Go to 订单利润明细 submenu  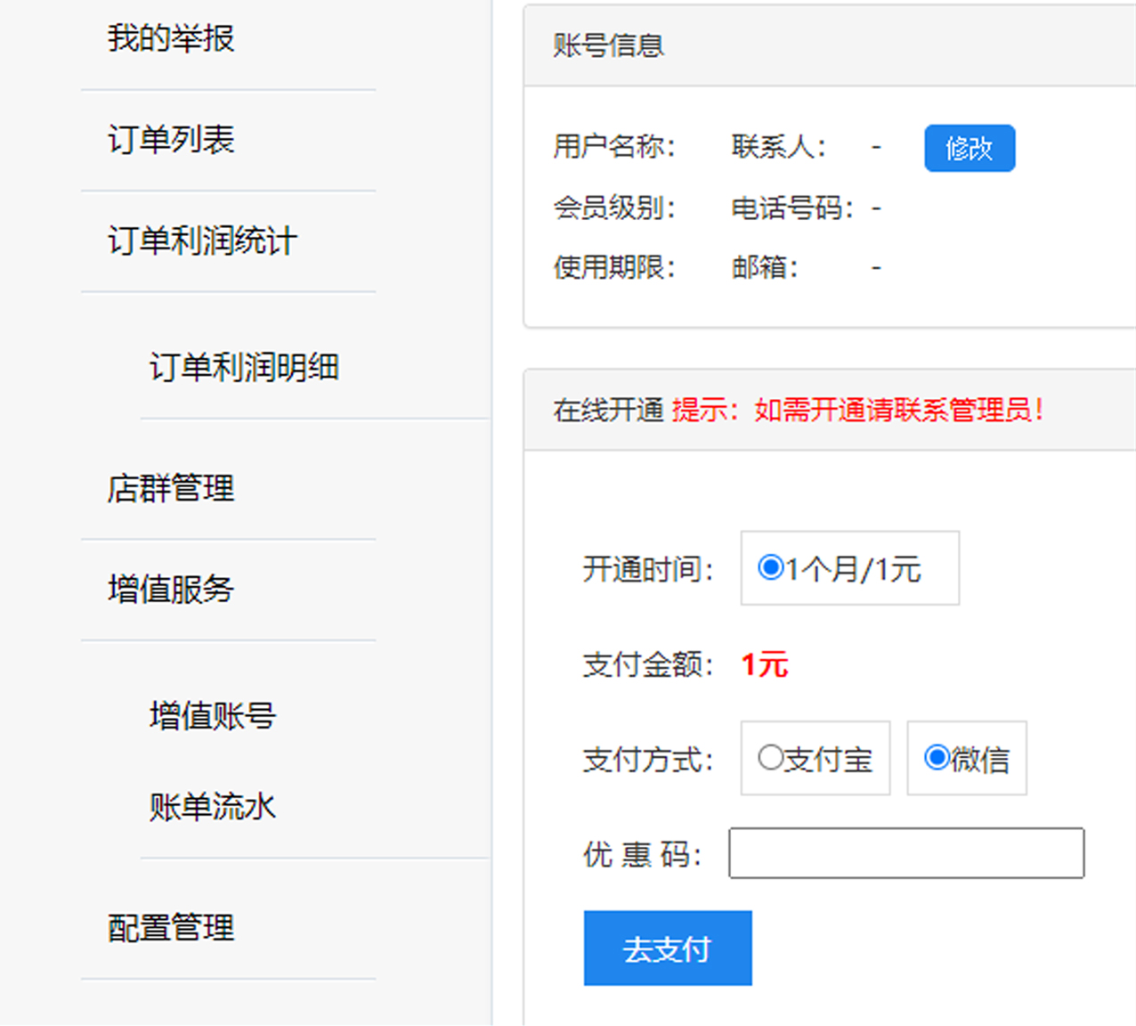coord(244,367)
